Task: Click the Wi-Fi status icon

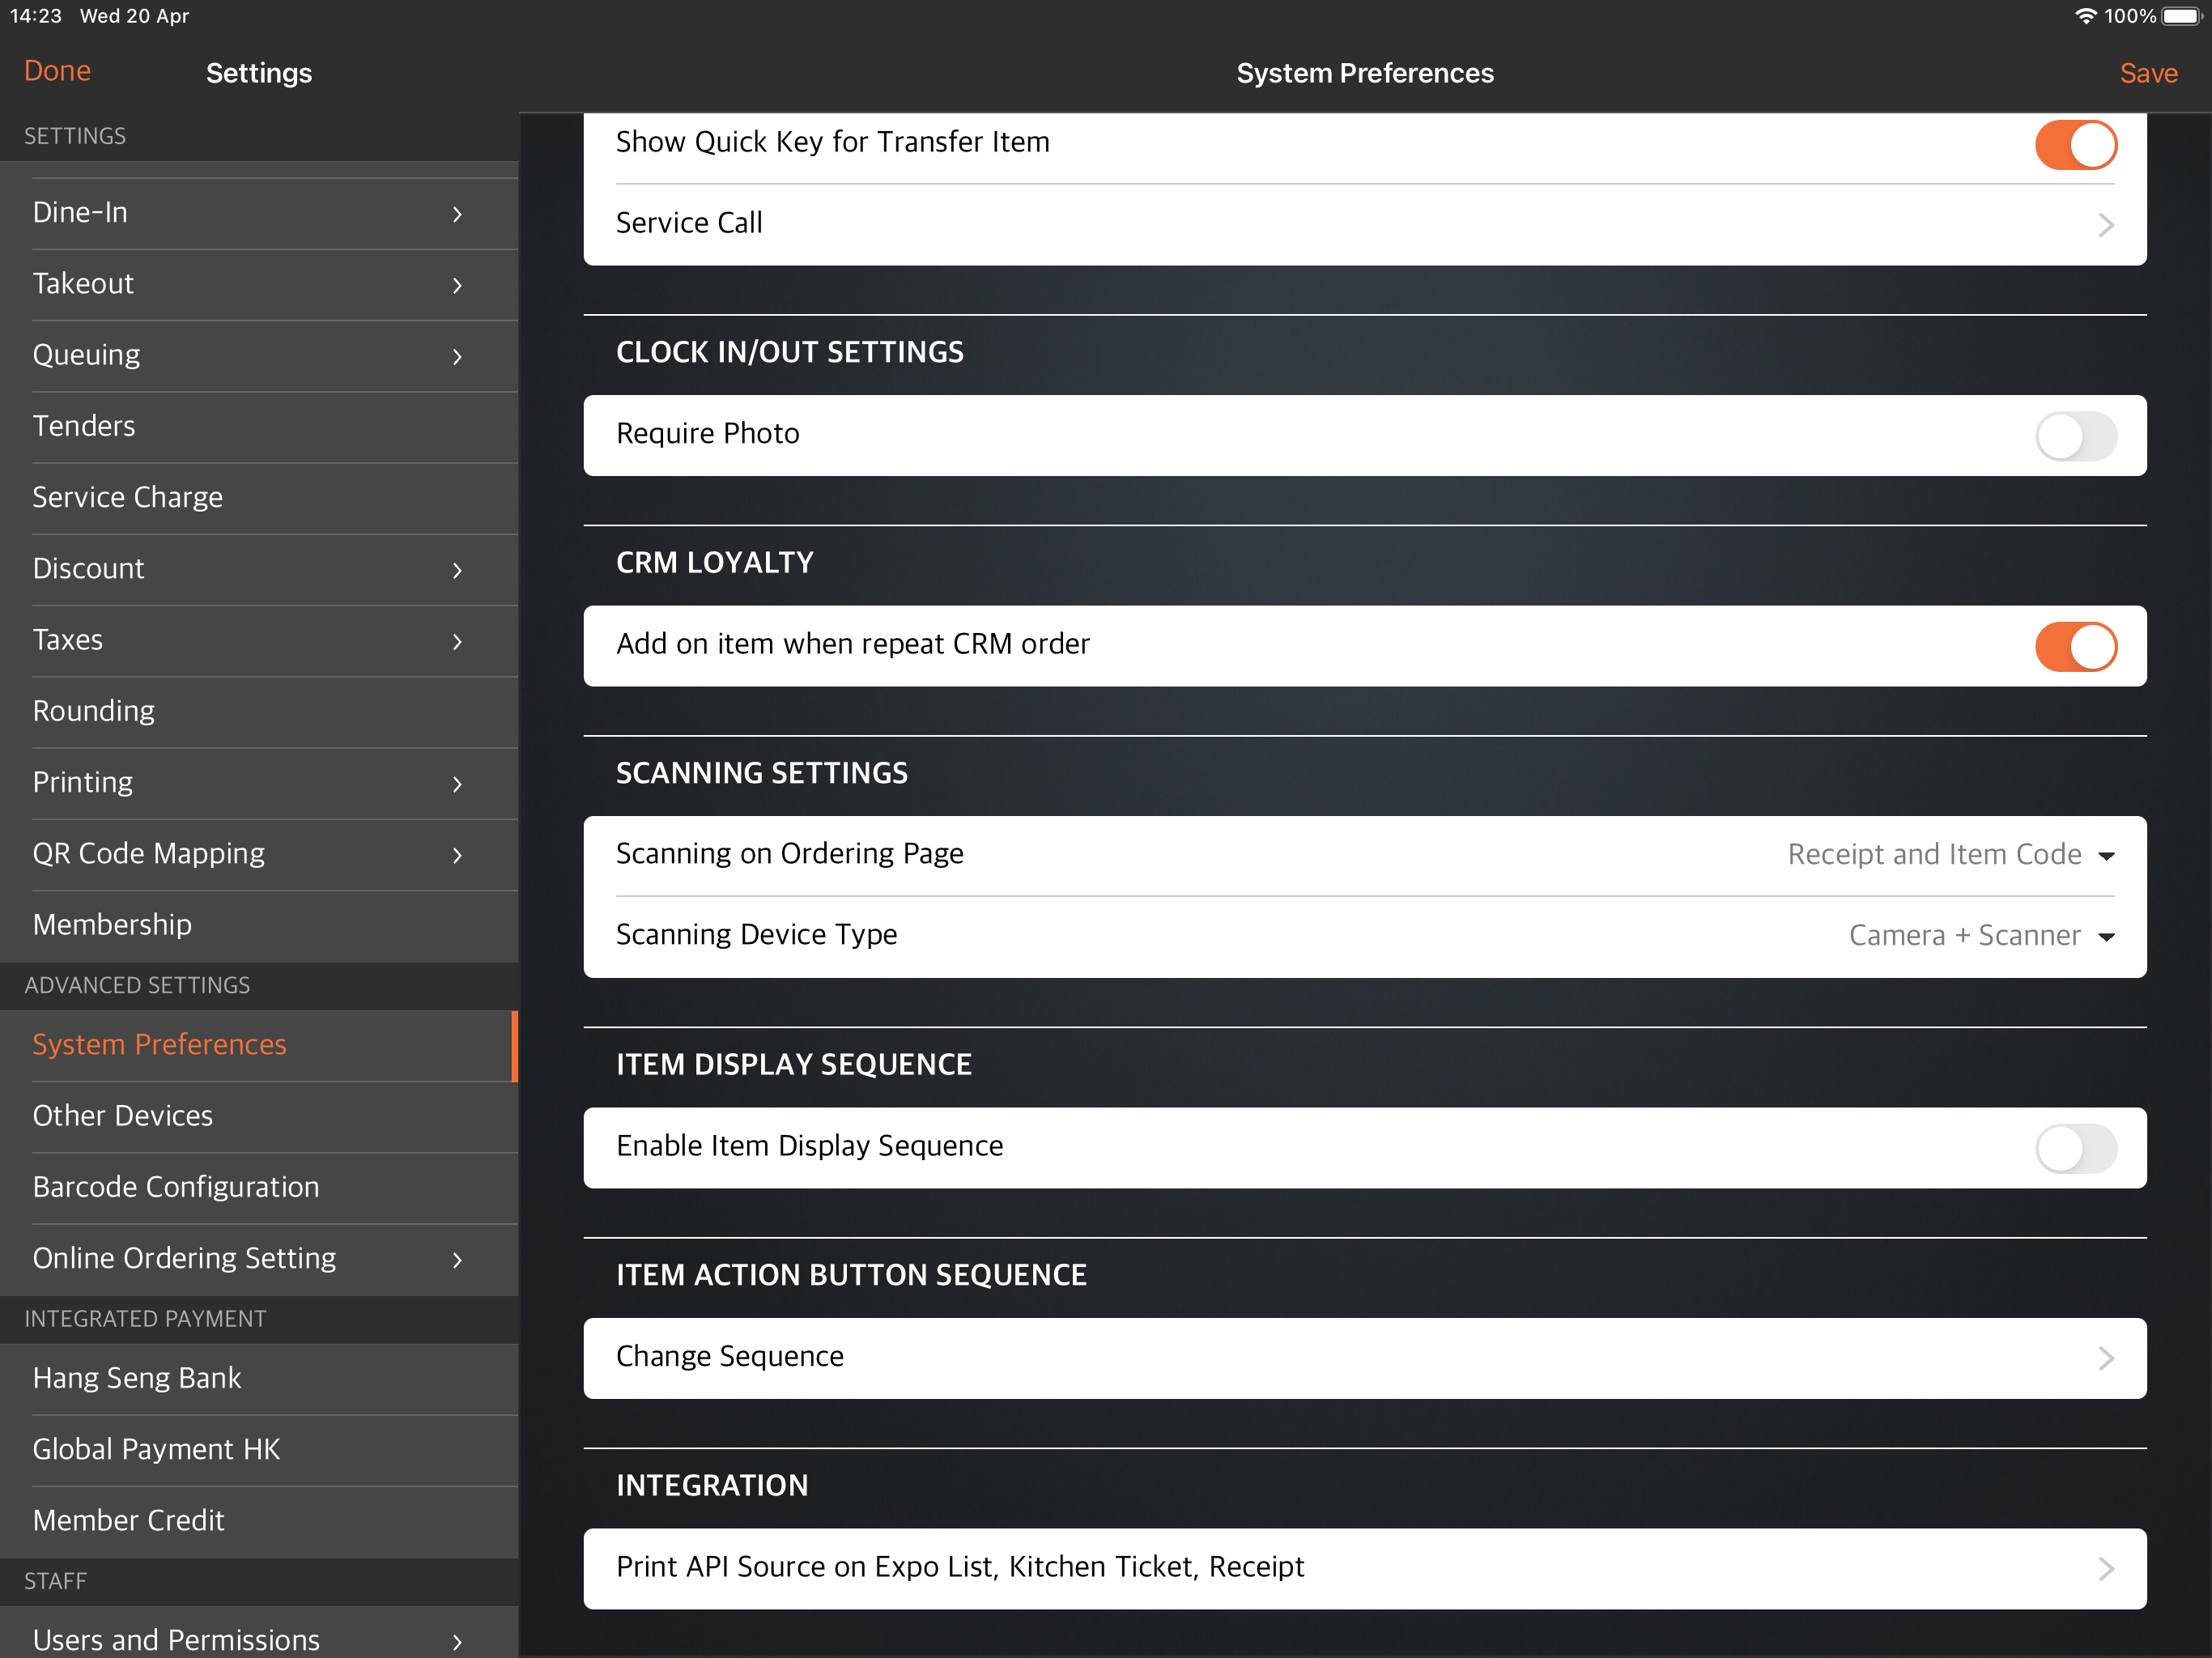Action: [x=2085, y=16]
